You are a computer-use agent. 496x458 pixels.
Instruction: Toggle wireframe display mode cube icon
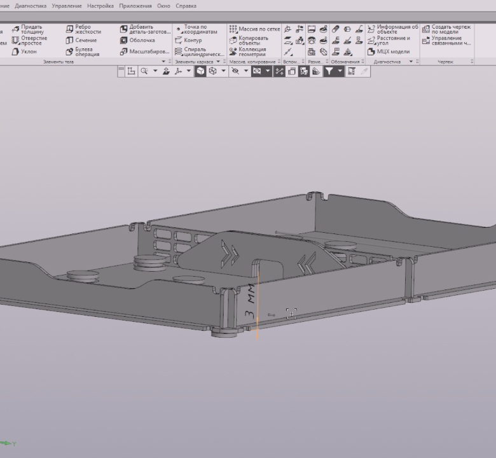tap(213, 71)
